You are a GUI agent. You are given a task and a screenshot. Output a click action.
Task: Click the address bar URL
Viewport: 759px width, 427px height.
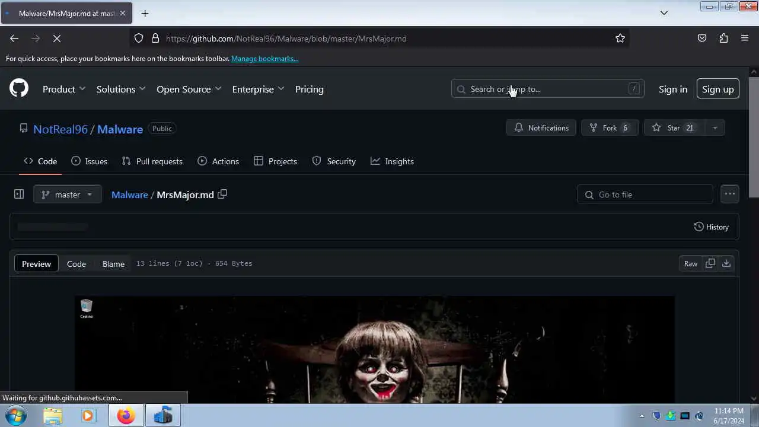pos(286,39)
